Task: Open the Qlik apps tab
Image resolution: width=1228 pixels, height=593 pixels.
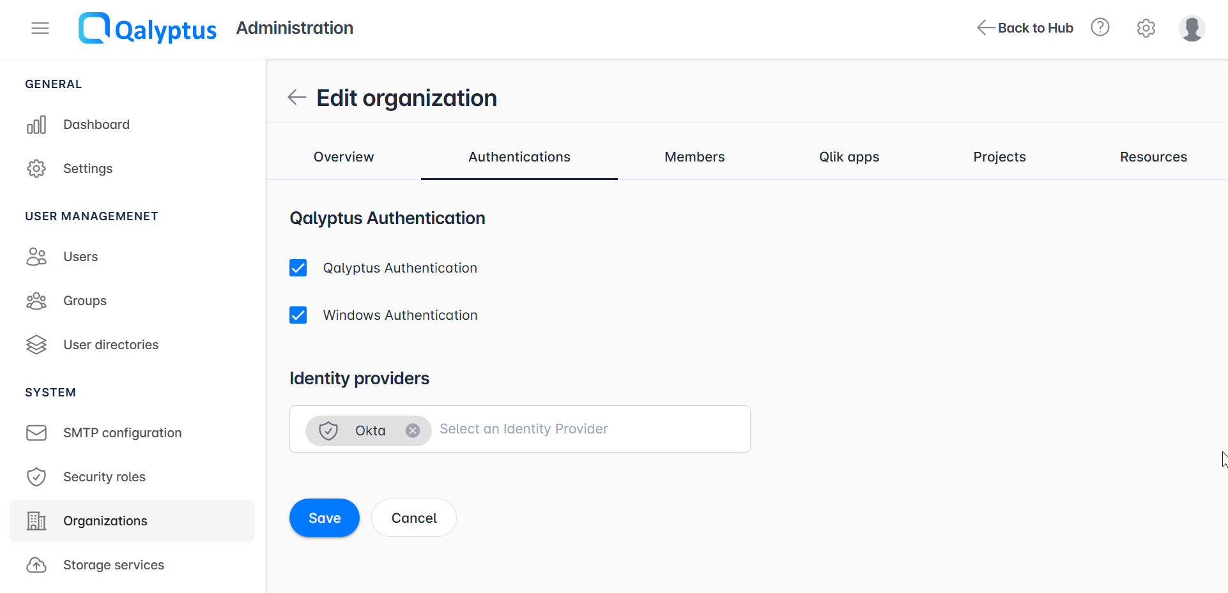Action: point(848,156)
